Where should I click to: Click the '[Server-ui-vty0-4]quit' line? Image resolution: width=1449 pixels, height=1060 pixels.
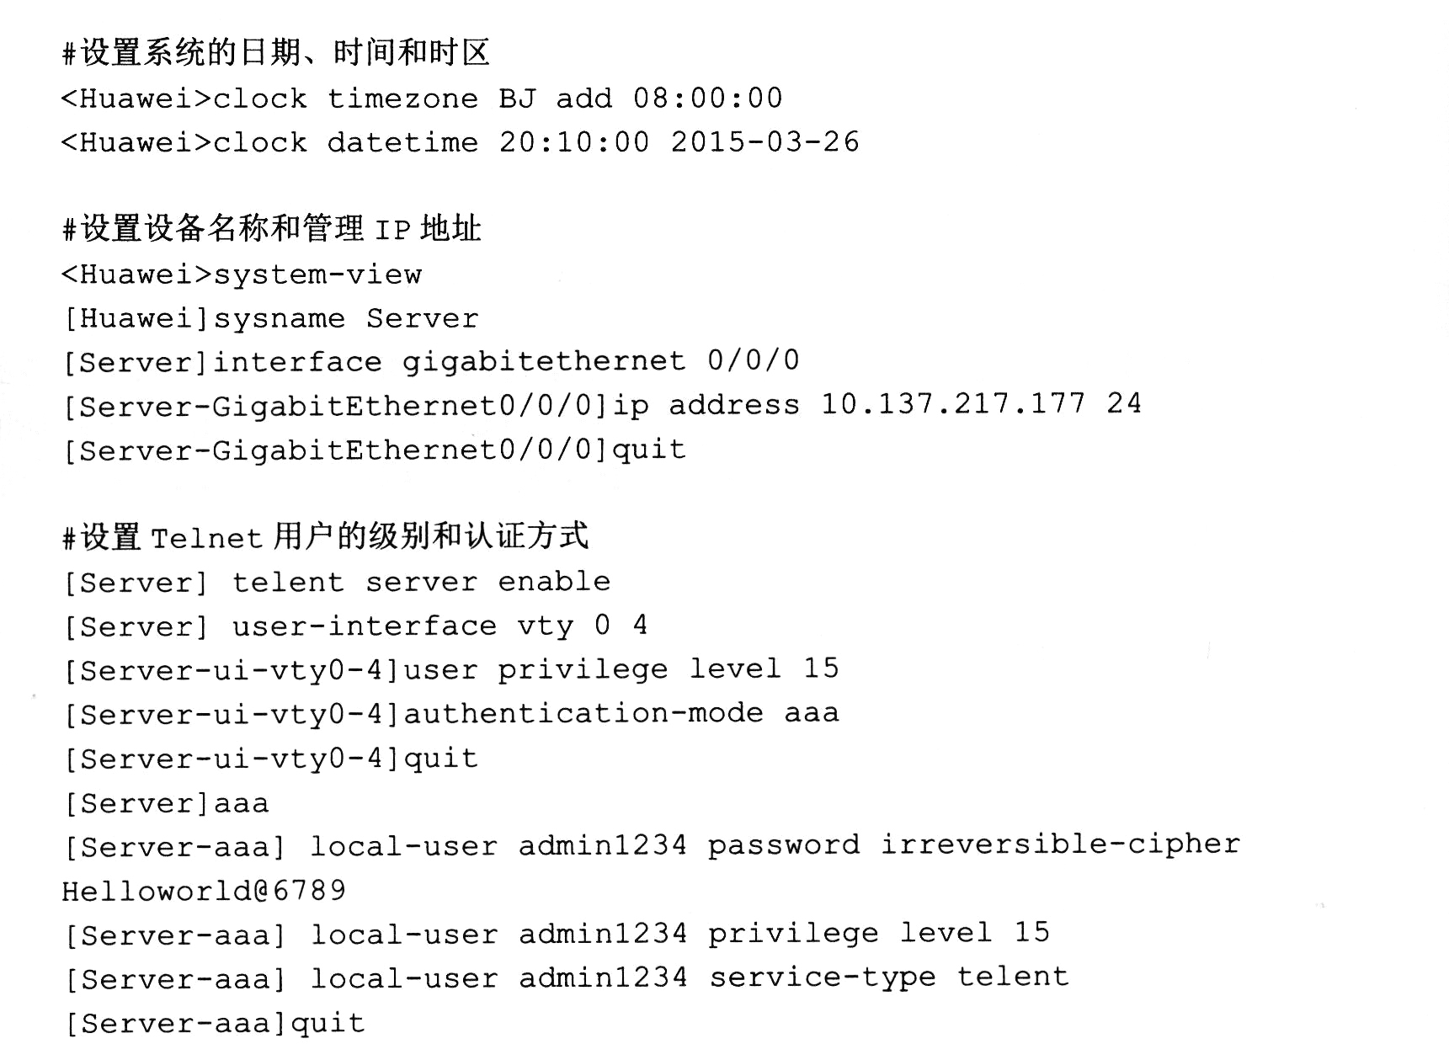click(x=271, y=759)
